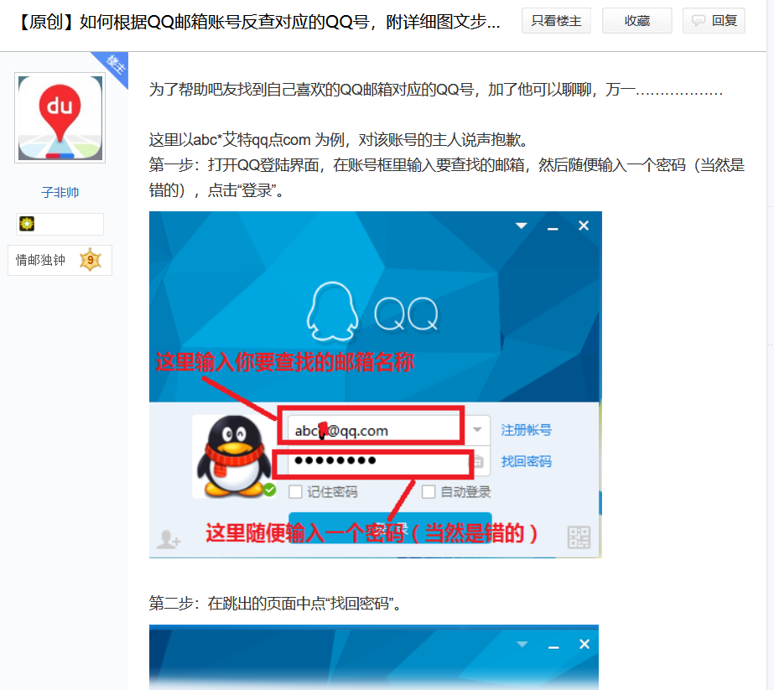This screenshot has width=774, height=690.
Task: Click the sentence starting 这里以abc*艾特qq点com
Action: click(340, 140)
